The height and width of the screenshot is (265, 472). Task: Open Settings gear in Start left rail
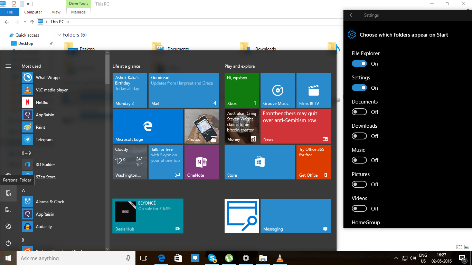click(x=8, y=226)
